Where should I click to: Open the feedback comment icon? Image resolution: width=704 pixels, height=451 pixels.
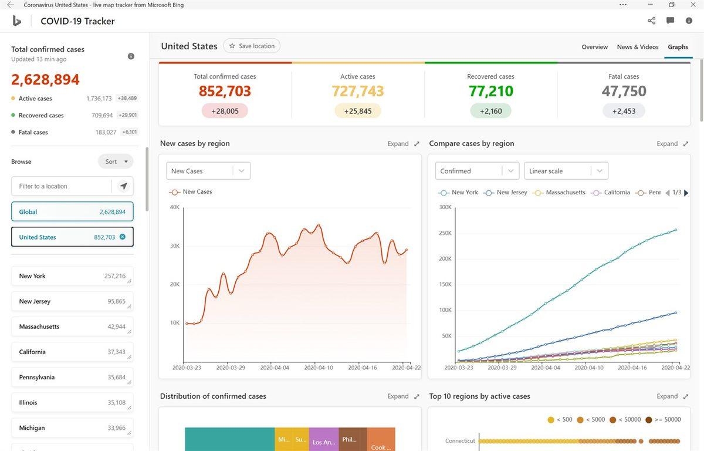pos(669,20)
